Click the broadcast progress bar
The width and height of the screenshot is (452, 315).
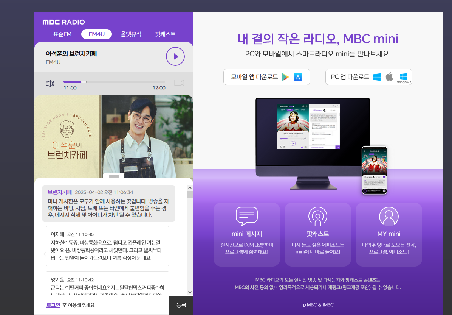[x=114, y=82]
